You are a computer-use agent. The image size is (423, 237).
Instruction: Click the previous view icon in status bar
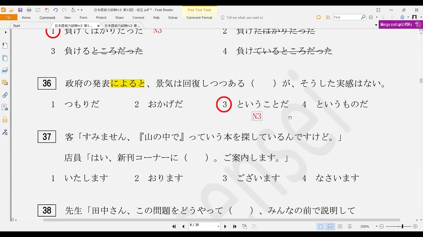[x=245, y=226]
